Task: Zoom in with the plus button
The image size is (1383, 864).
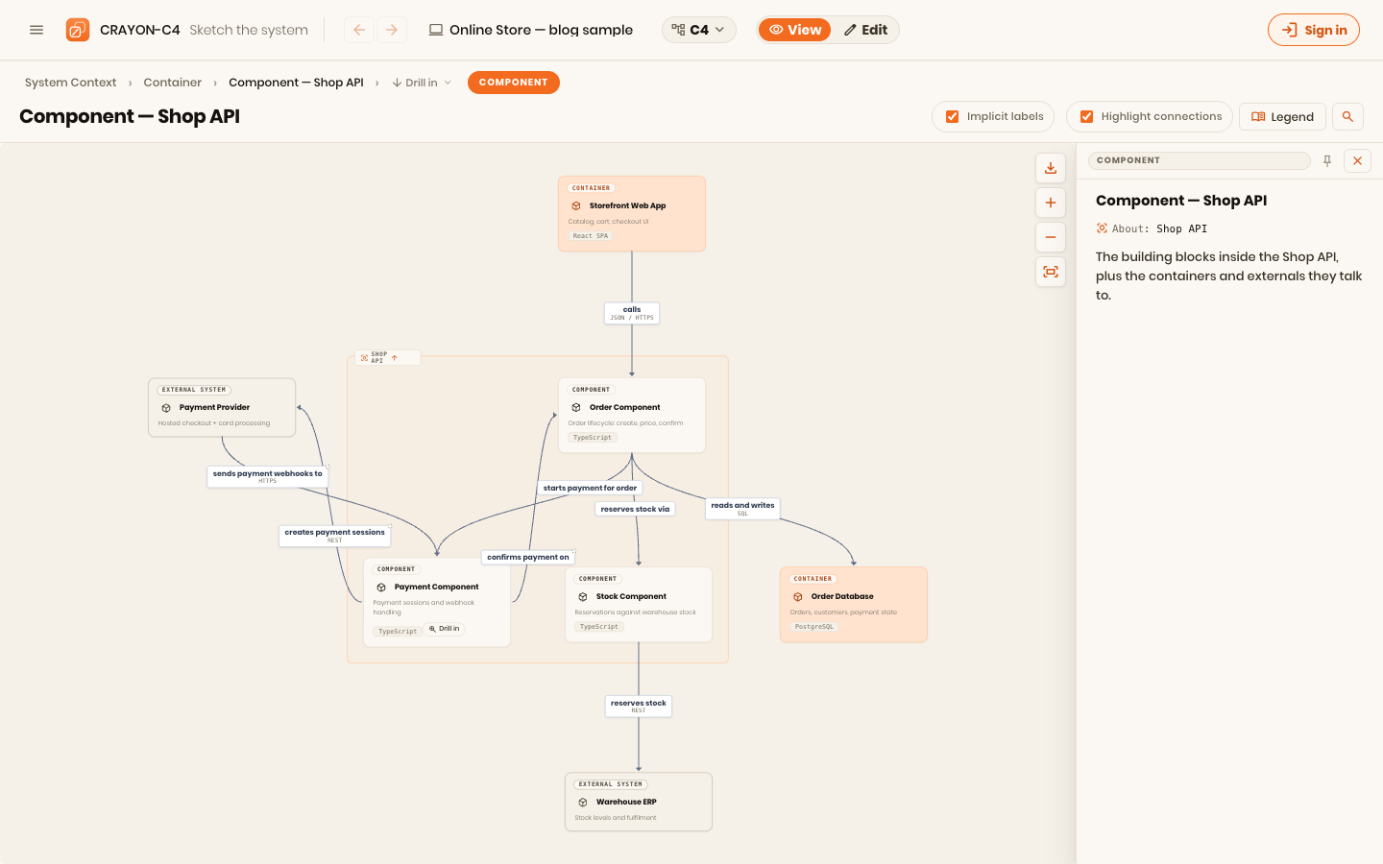Action: coord(1051,203)
